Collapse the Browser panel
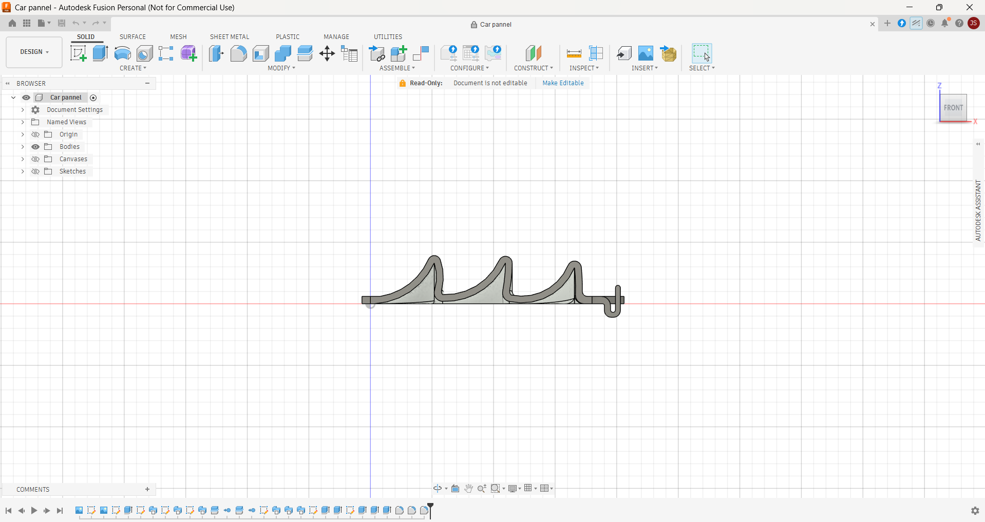Screen dimensions: 985x522 tap(8, 83)
